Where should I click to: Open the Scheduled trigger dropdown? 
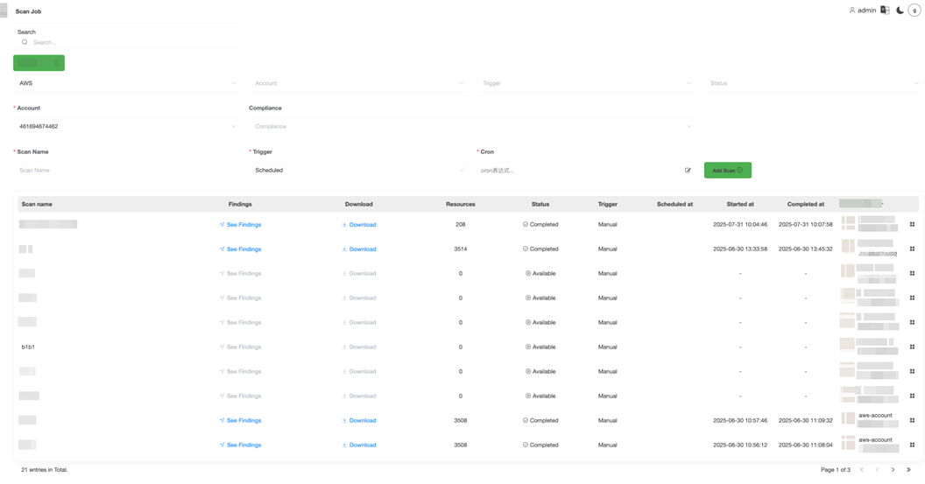(358, 171)
